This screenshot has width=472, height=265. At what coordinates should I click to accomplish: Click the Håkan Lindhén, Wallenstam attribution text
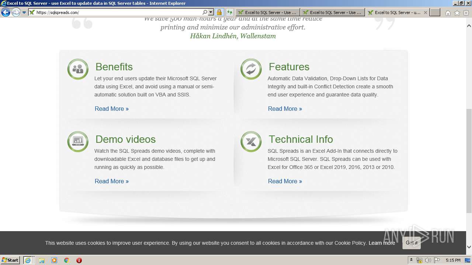point(233,36)
